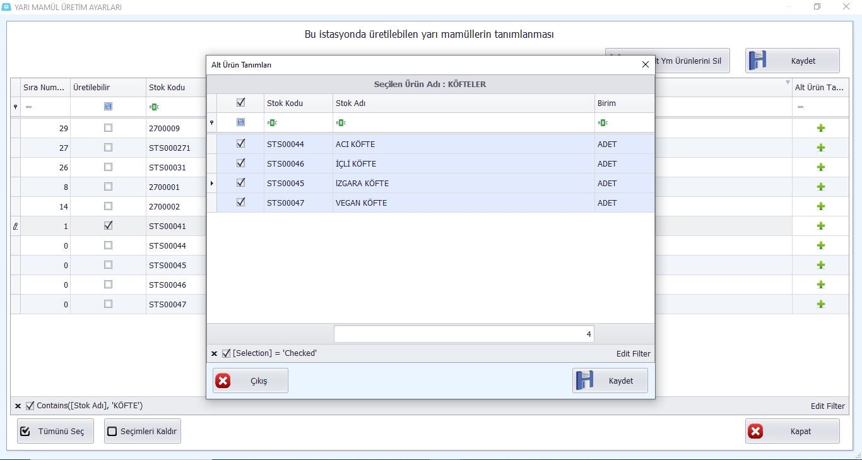The image size is (862, 460).
Task: Click the column filter funnel icon in main grid header
Action: [787, 83]
